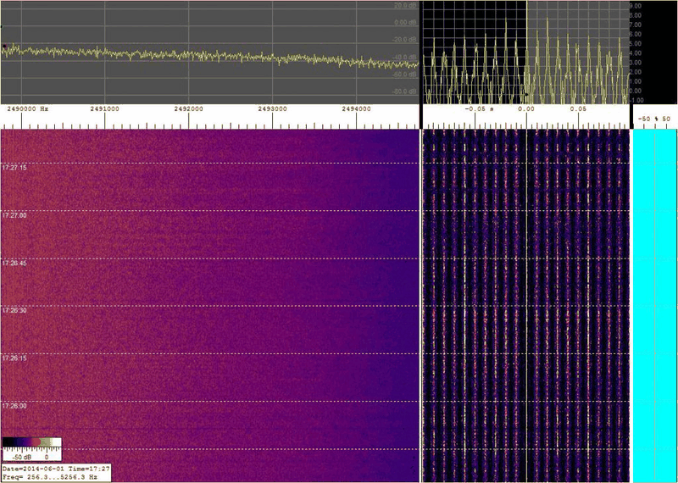Click the 17:27:00 waterfall time marker
This screenshot has height=483, width=678.
pyautogui.click(x=14, y=215)
